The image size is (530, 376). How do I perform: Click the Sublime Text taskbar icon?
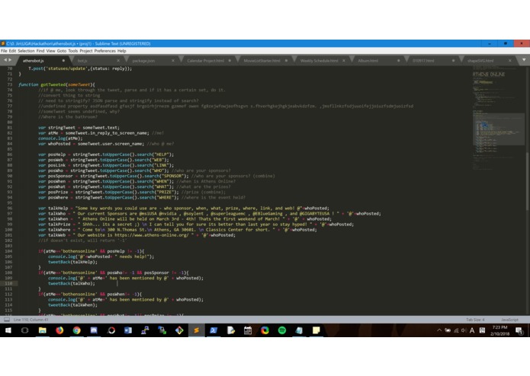click(x=197, y=330)
